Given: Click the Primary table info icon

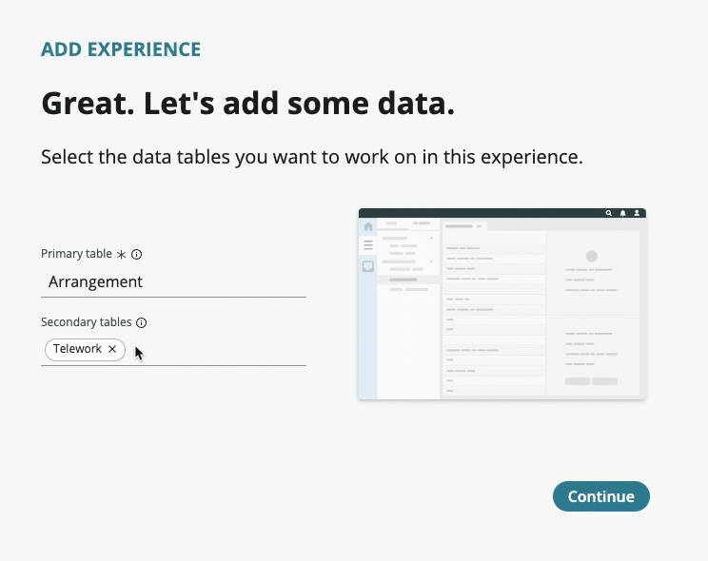Looking at the screenshot, I should pos(136,255).
